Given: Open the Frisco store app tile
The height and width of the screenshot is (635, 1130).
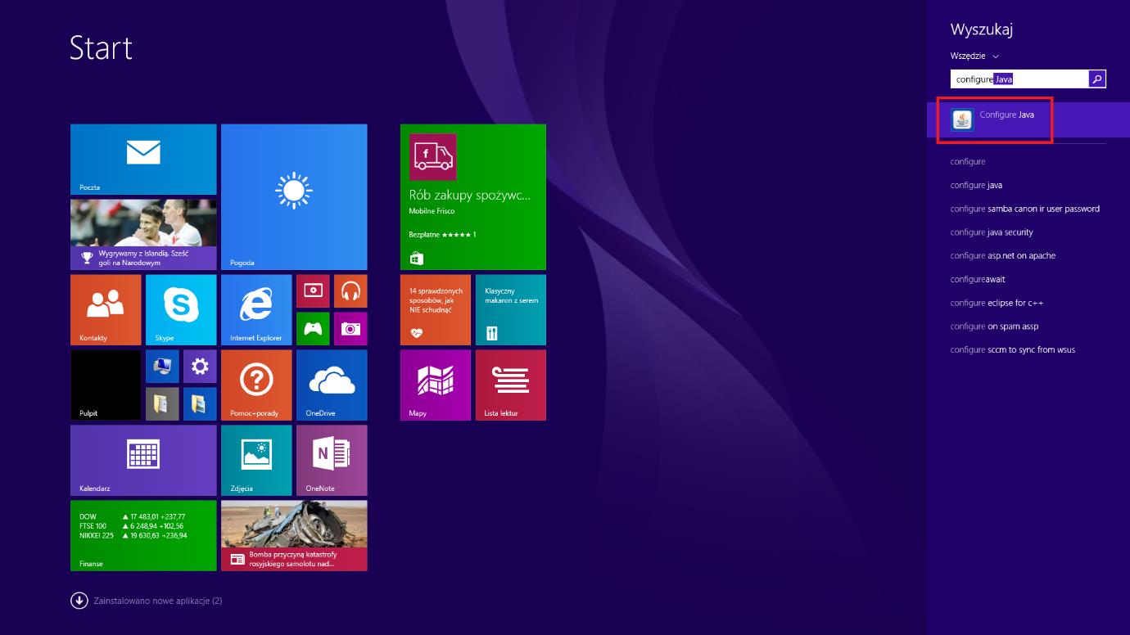Looking at the screenshot, I should [473, 197].
